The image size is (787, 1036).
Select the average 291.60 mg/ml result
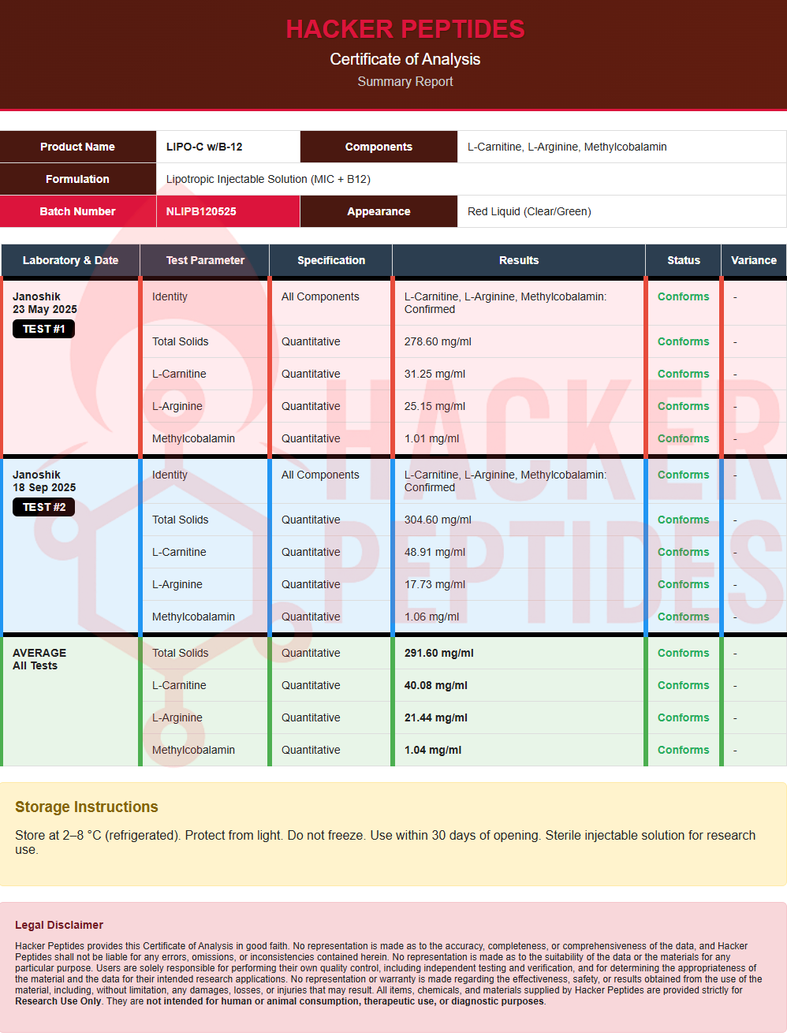click(x=439, y=653)
